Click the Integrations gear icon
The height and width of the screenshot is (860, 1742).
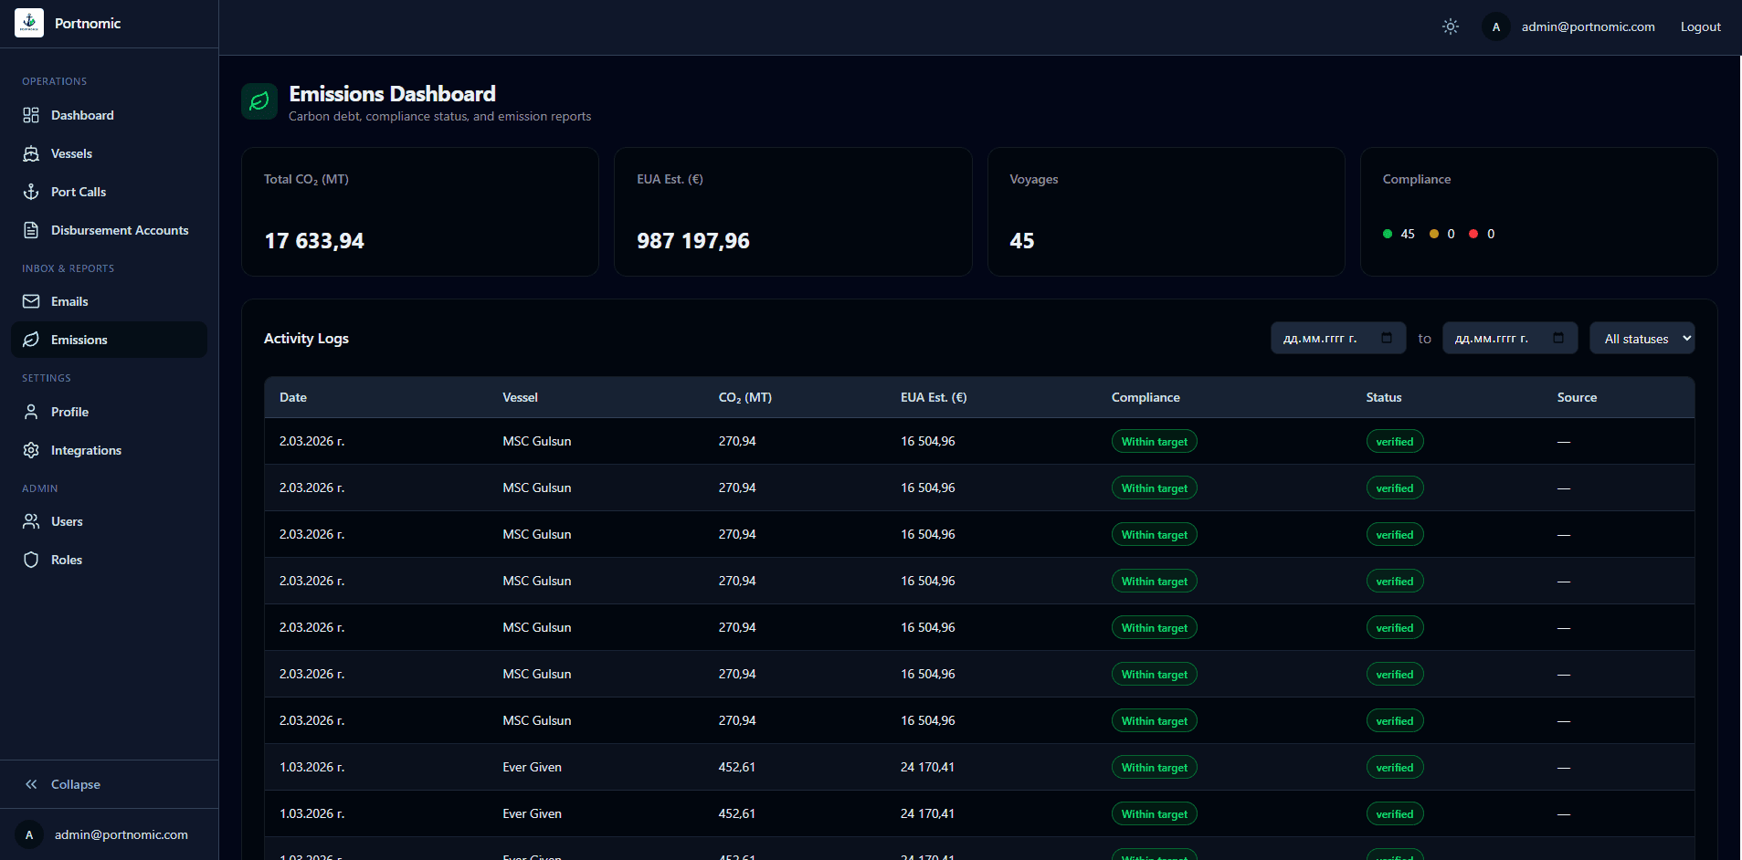click(31, 450)
